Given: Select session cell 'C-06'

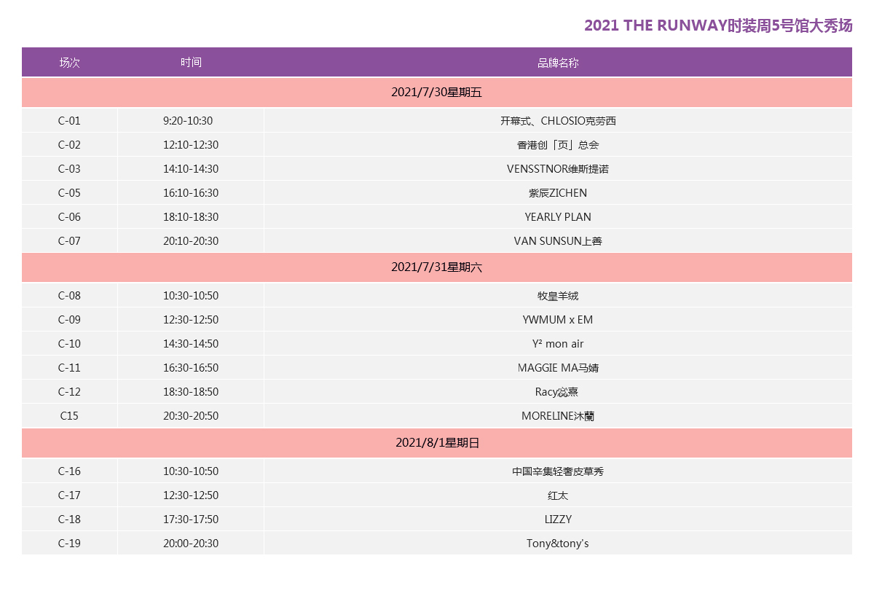Looking at the screenshot, I should [x=70, y=217].
